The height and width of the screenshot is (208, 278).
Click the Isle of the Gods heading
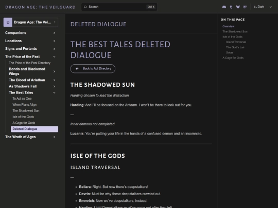click(x=98, y=156)
